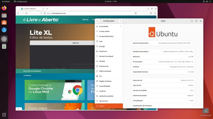Bookmark this page with the star icon

coord(136,13)
